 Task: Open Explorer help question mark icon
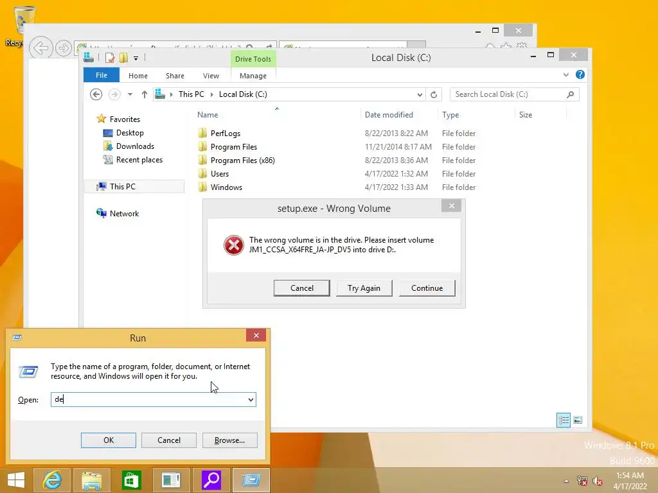tap(580, 74)
